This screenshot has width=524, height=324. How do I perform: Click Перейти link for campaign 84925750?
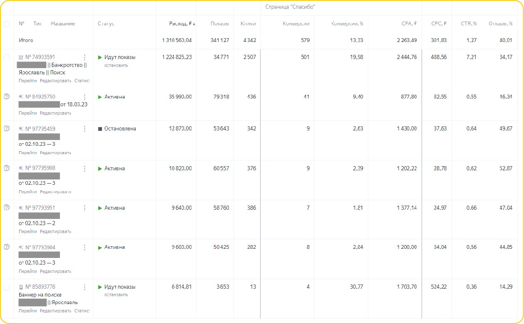point(28,113)
